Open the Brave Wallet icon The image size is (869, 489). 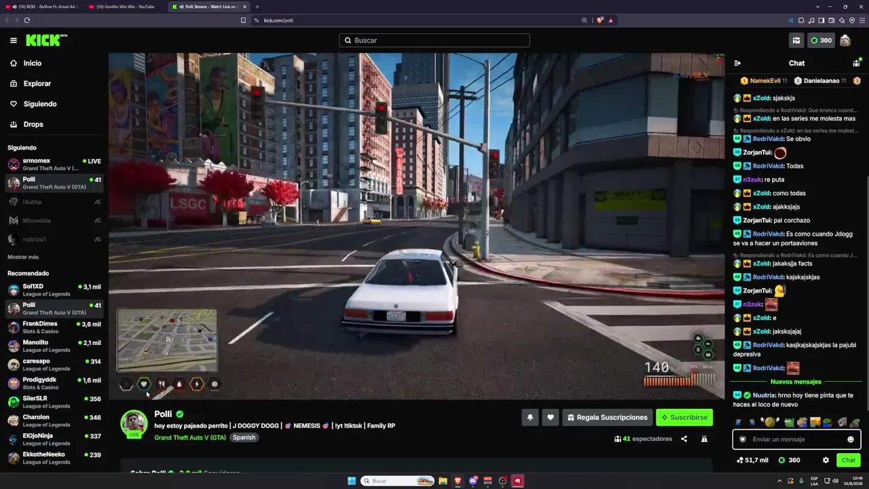(832, 20)
